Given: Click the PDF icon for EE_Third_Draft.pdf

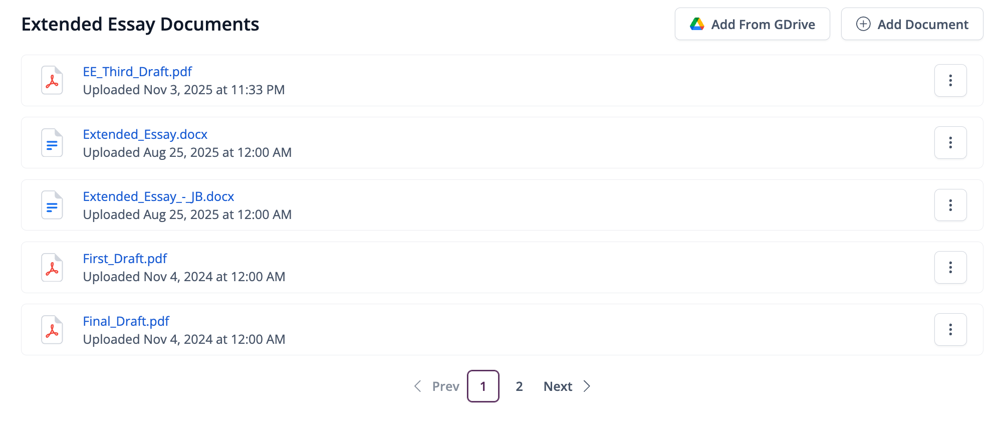Looking at the screenshot, I should point(52,81).
